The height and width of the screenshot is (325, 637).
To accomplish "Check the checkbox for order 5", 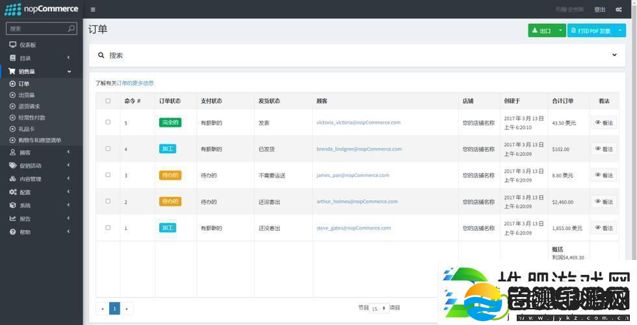I will click(x=108, y=122).
